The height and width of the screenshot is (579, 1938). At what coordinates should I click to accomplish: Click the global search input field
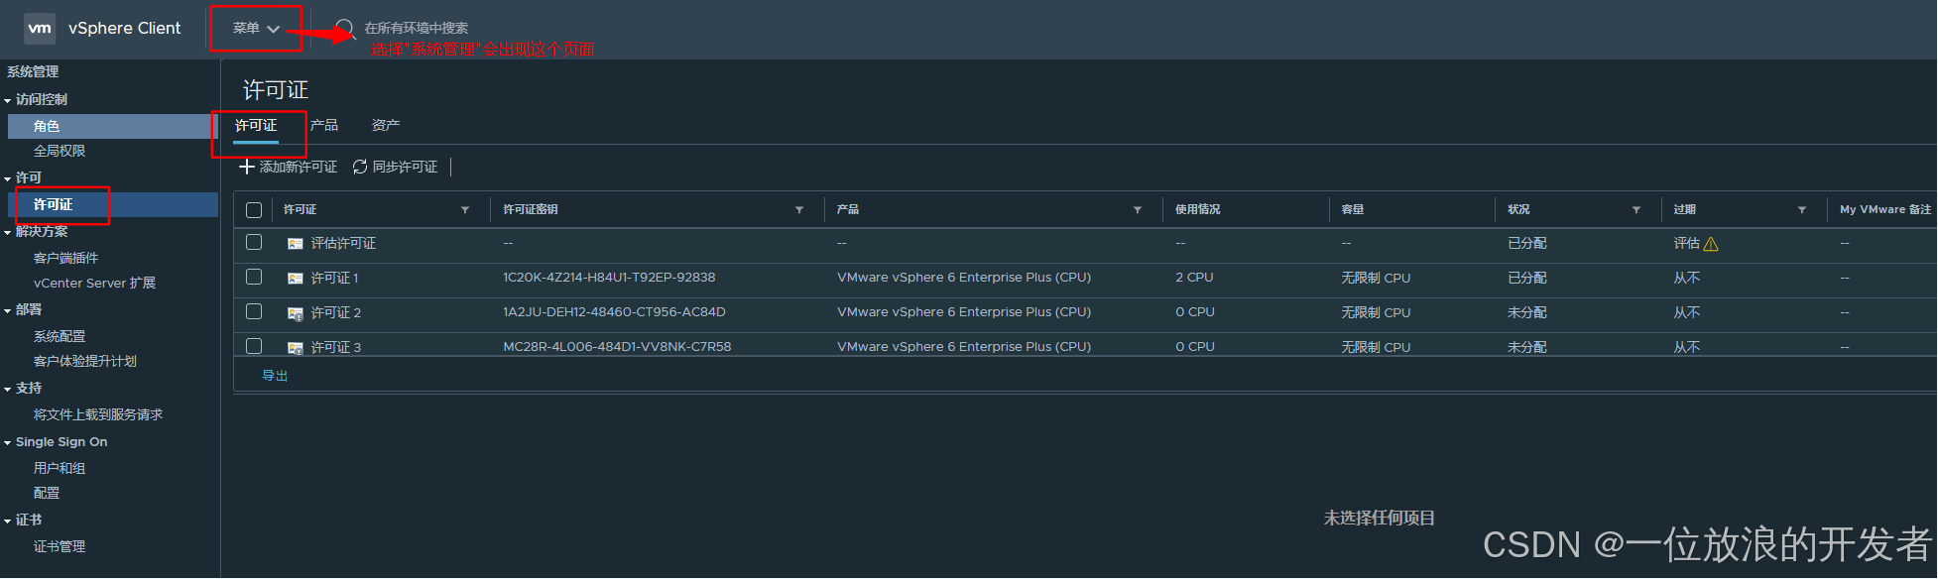tap(416, 28)
